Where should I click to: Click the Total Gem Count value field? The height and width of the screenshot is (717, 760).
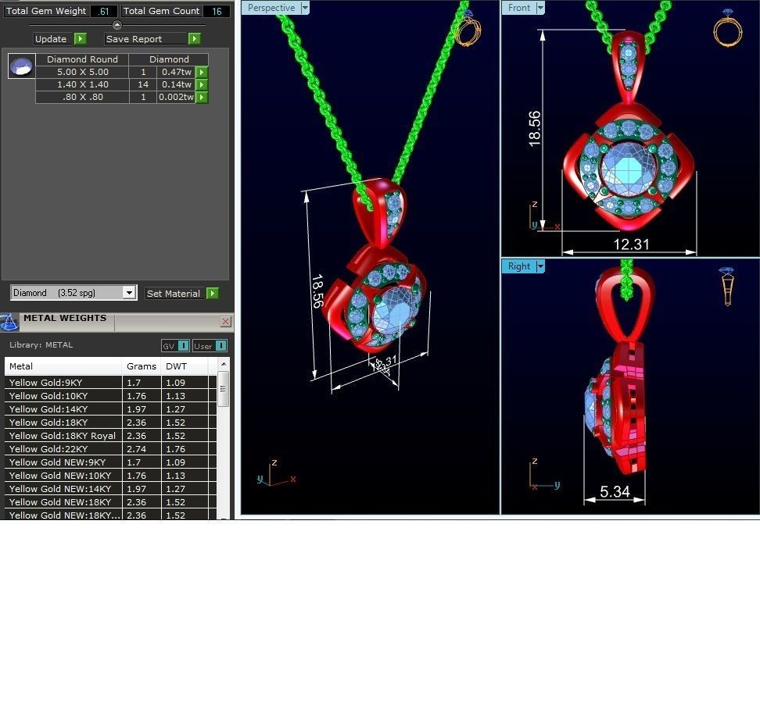pyautogui.click(x=216, y=11)
